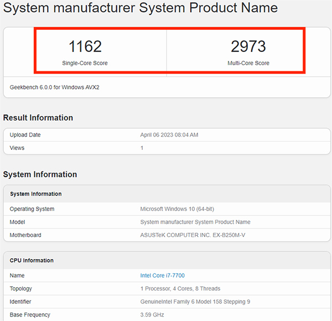Select the Operating System row label
This screenshot has width=332, height=321.
point(32,209)
